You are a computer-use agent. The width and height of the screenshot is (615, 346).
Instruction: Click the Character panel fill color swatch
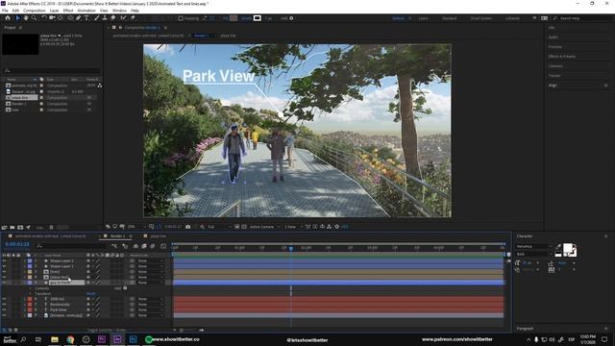coord(568,249)
